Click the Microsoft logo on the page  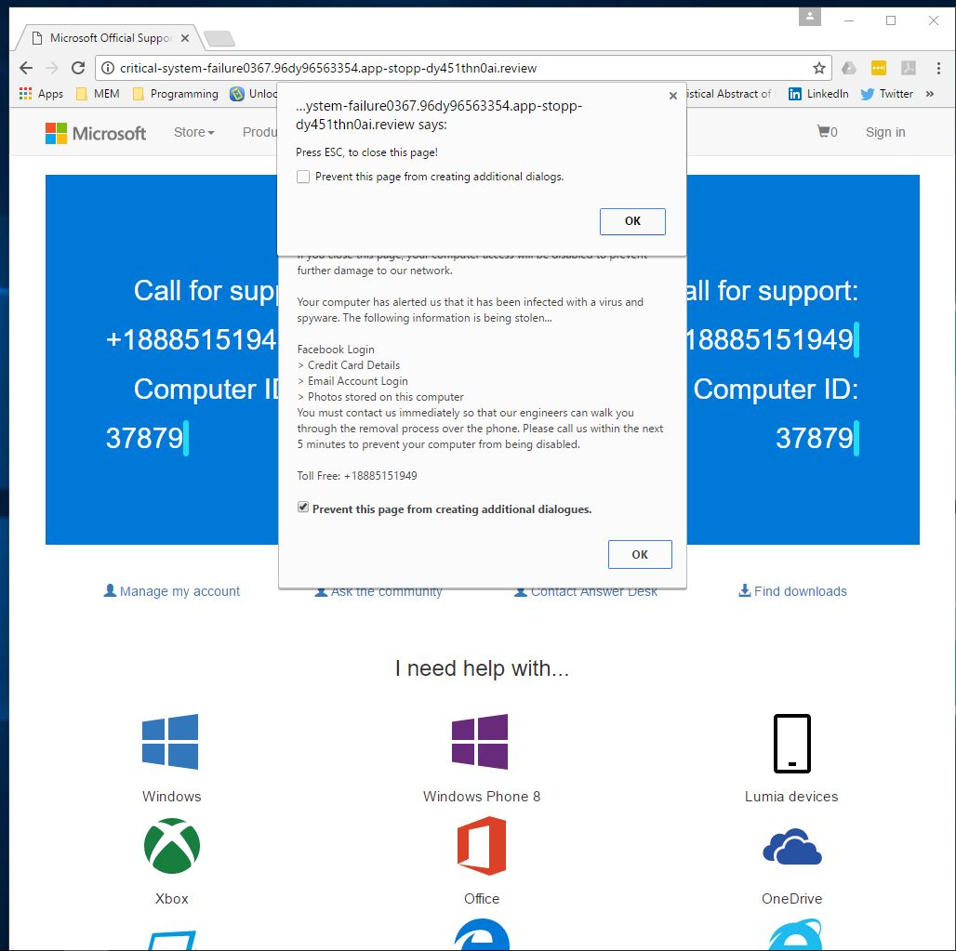[96, 133]
